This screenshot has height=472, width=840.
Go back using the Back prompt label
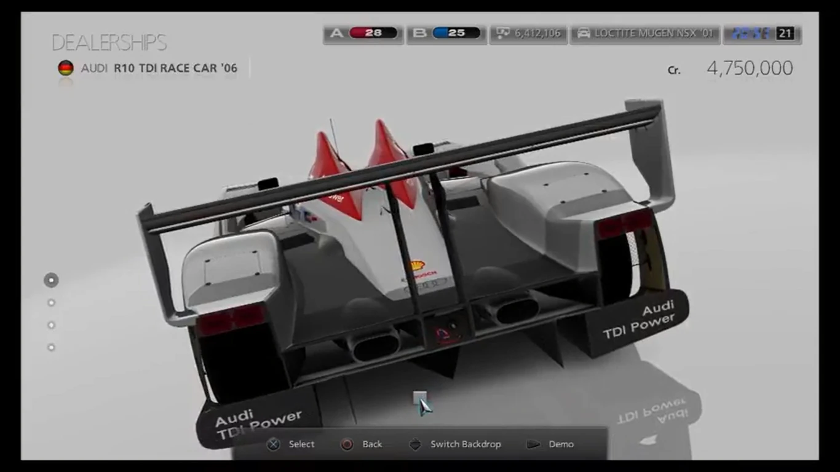pos(372,444)
